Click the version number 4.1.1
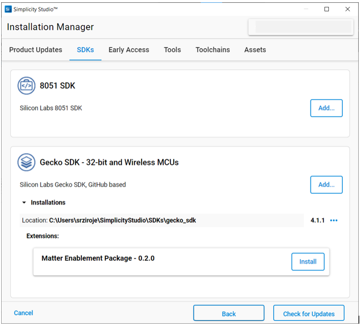Image resolution: width=361 pixels, height=326 pixels. [317, 221]
